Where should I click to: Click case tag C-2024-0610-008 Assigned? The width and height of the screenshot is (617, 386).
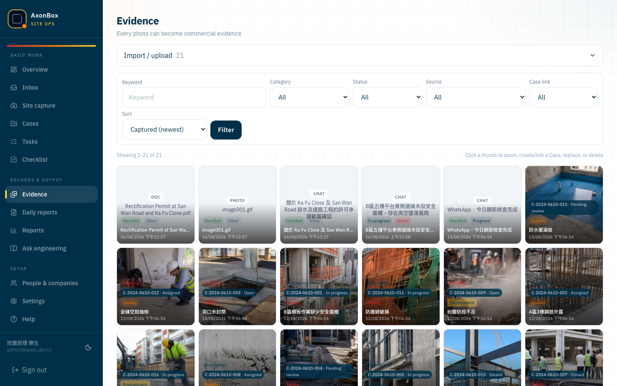pos(233,374)
